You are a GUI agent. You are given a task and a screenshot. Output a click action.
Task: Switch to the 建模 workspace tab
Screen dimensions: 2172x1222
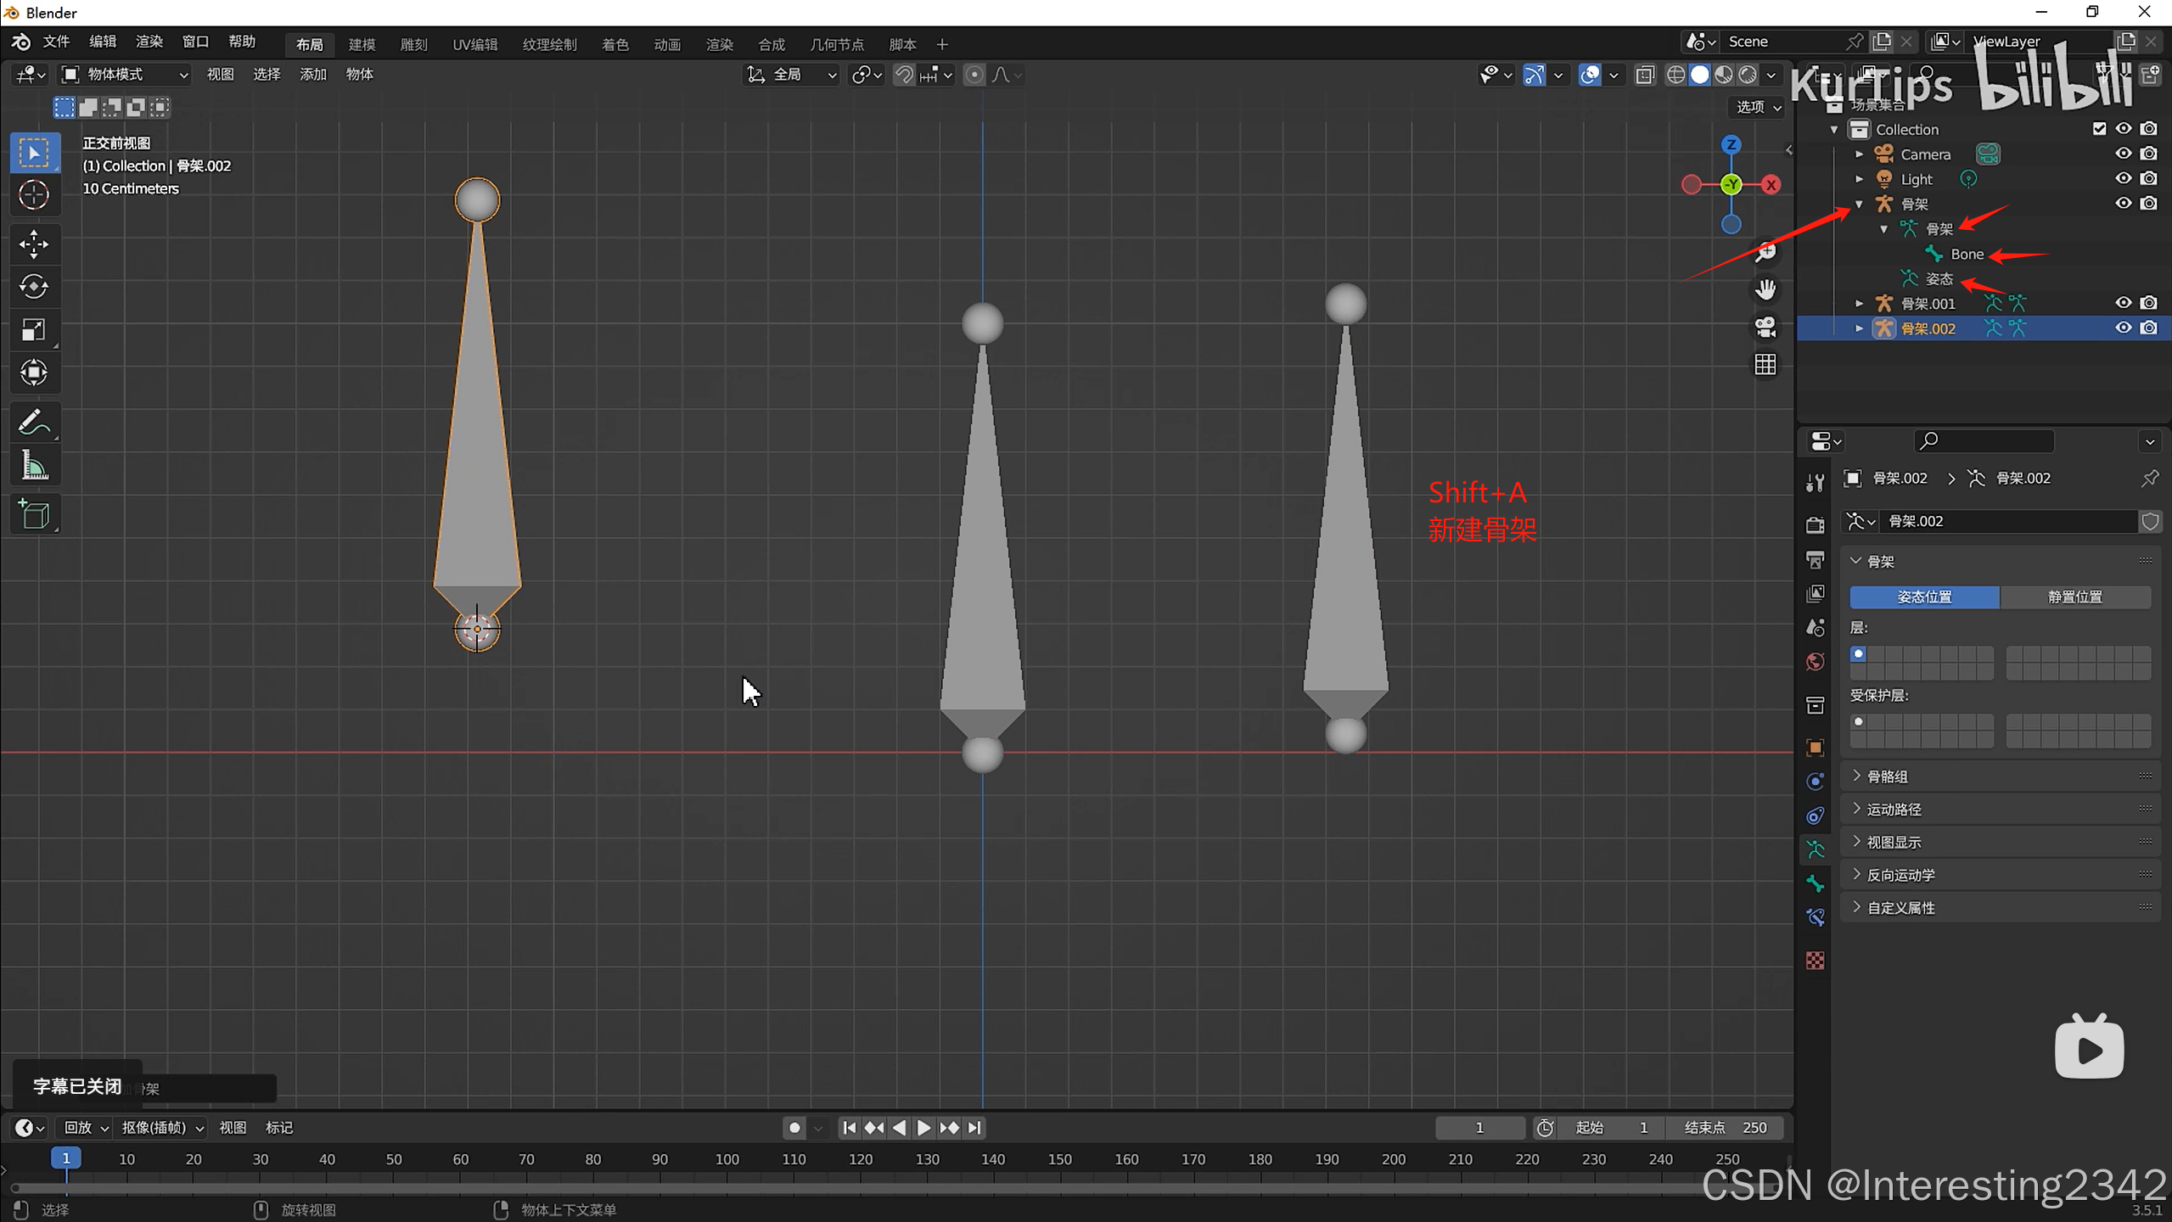362,44
